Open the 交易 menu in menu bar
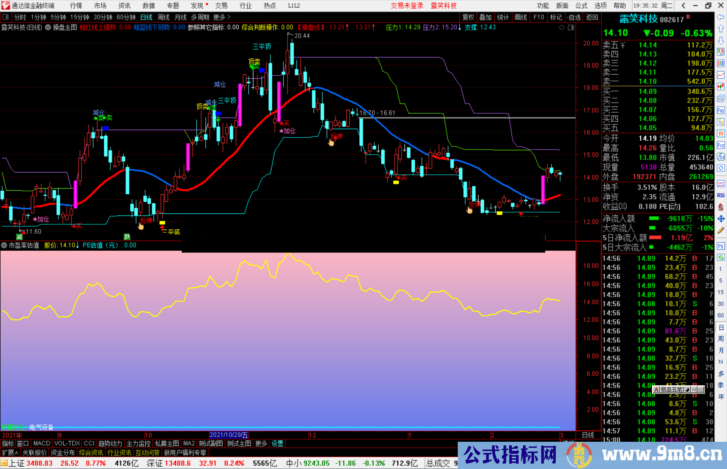This screenshot has height=469, width=727. (221, 6)
